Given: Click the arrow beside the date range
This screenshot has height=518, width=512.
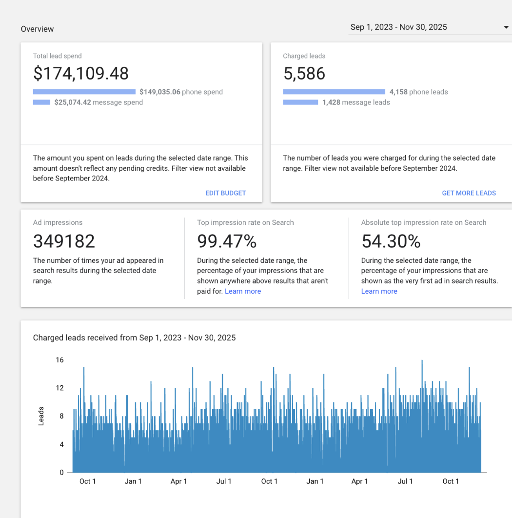Looking at the screenshot, I should tap(506, 28).
